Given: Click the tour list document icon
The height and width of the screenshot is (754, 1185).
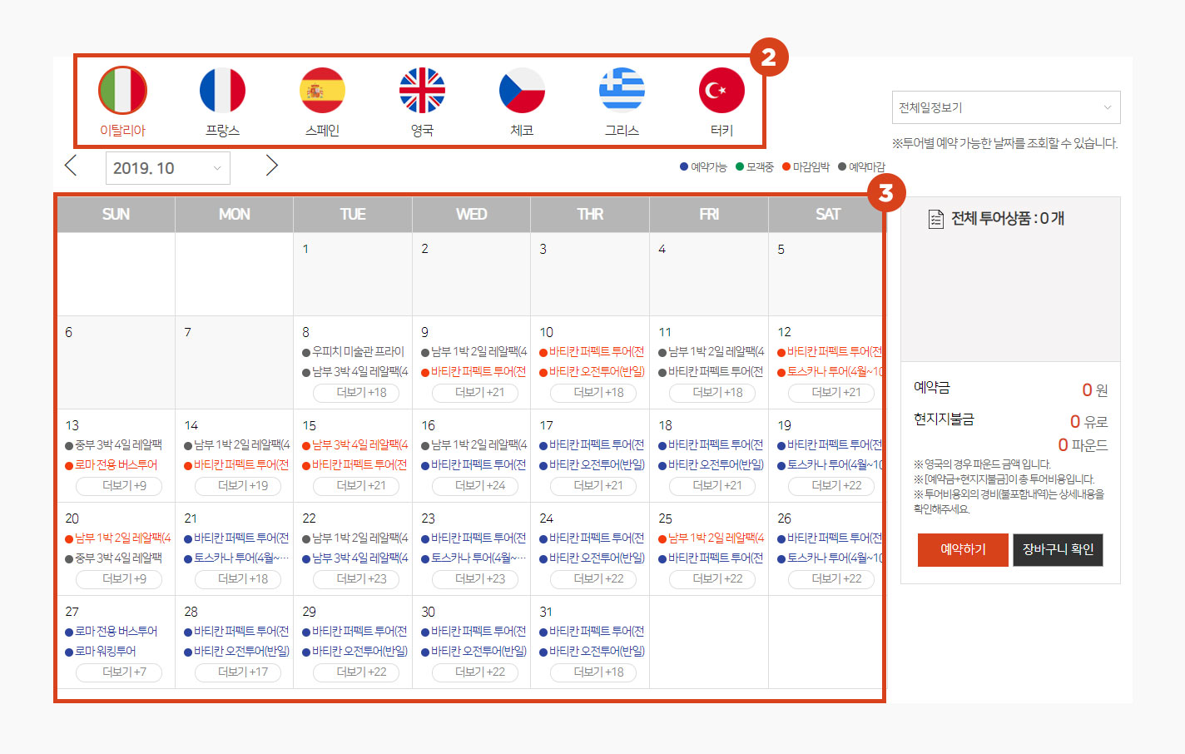Looking at the screenshot, I should click(935, 219).
